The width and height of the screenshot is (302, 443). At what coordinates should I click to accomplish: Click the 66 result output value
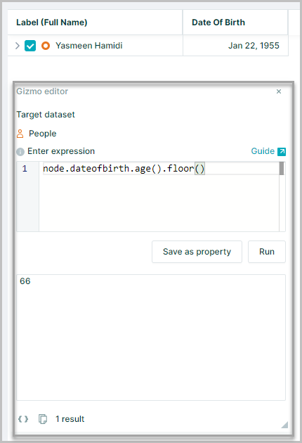pyautogui.click(x=25, y=281)
